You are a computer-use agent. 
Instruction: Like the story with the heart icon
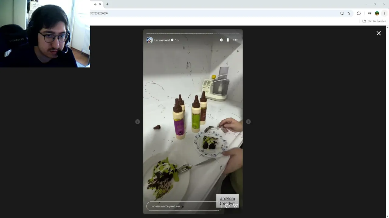click(227, 206)
